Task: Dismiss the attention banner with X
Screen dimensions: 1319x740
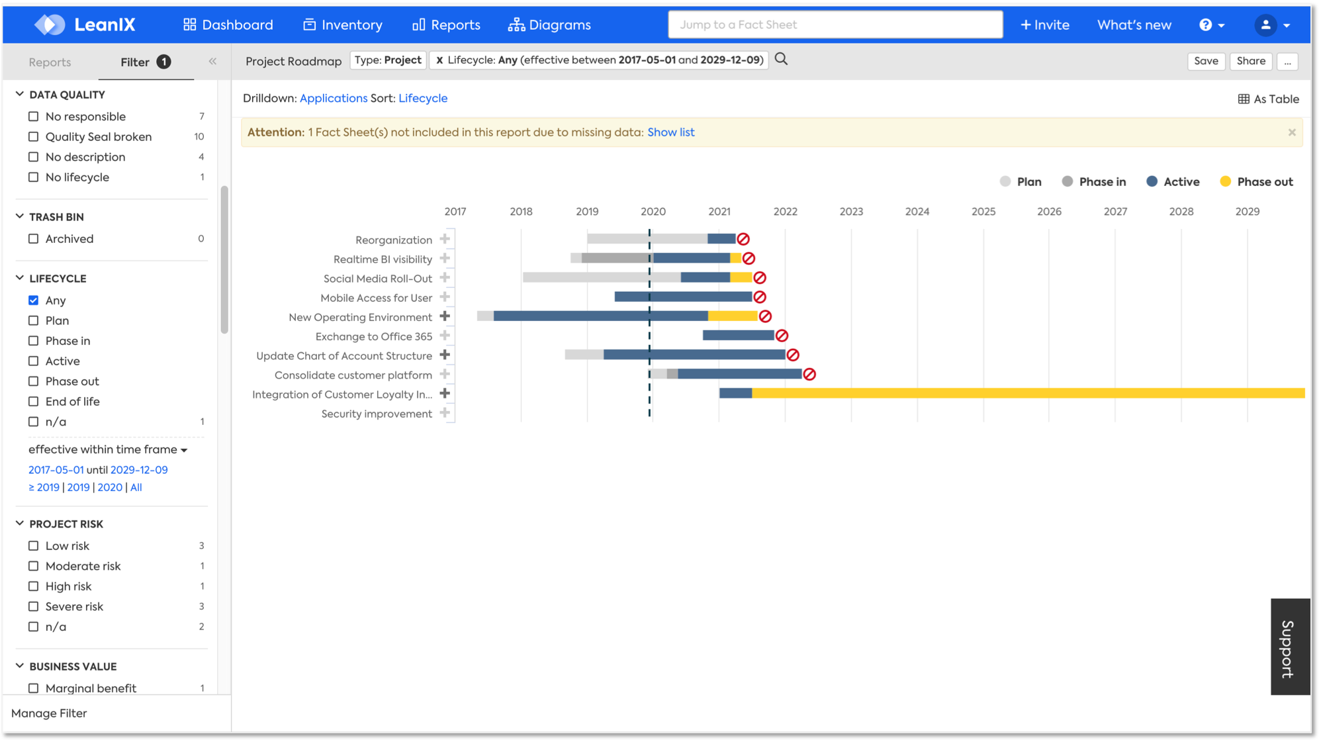Action: [x=1291, y=132]
